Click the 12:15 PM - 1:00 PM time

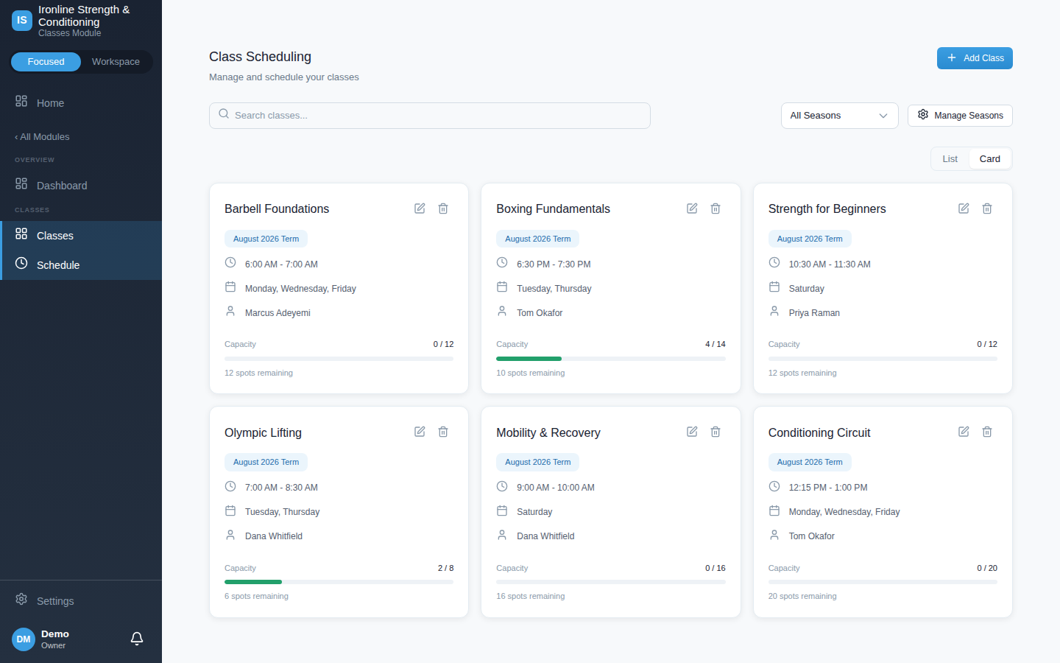(828, 488)
